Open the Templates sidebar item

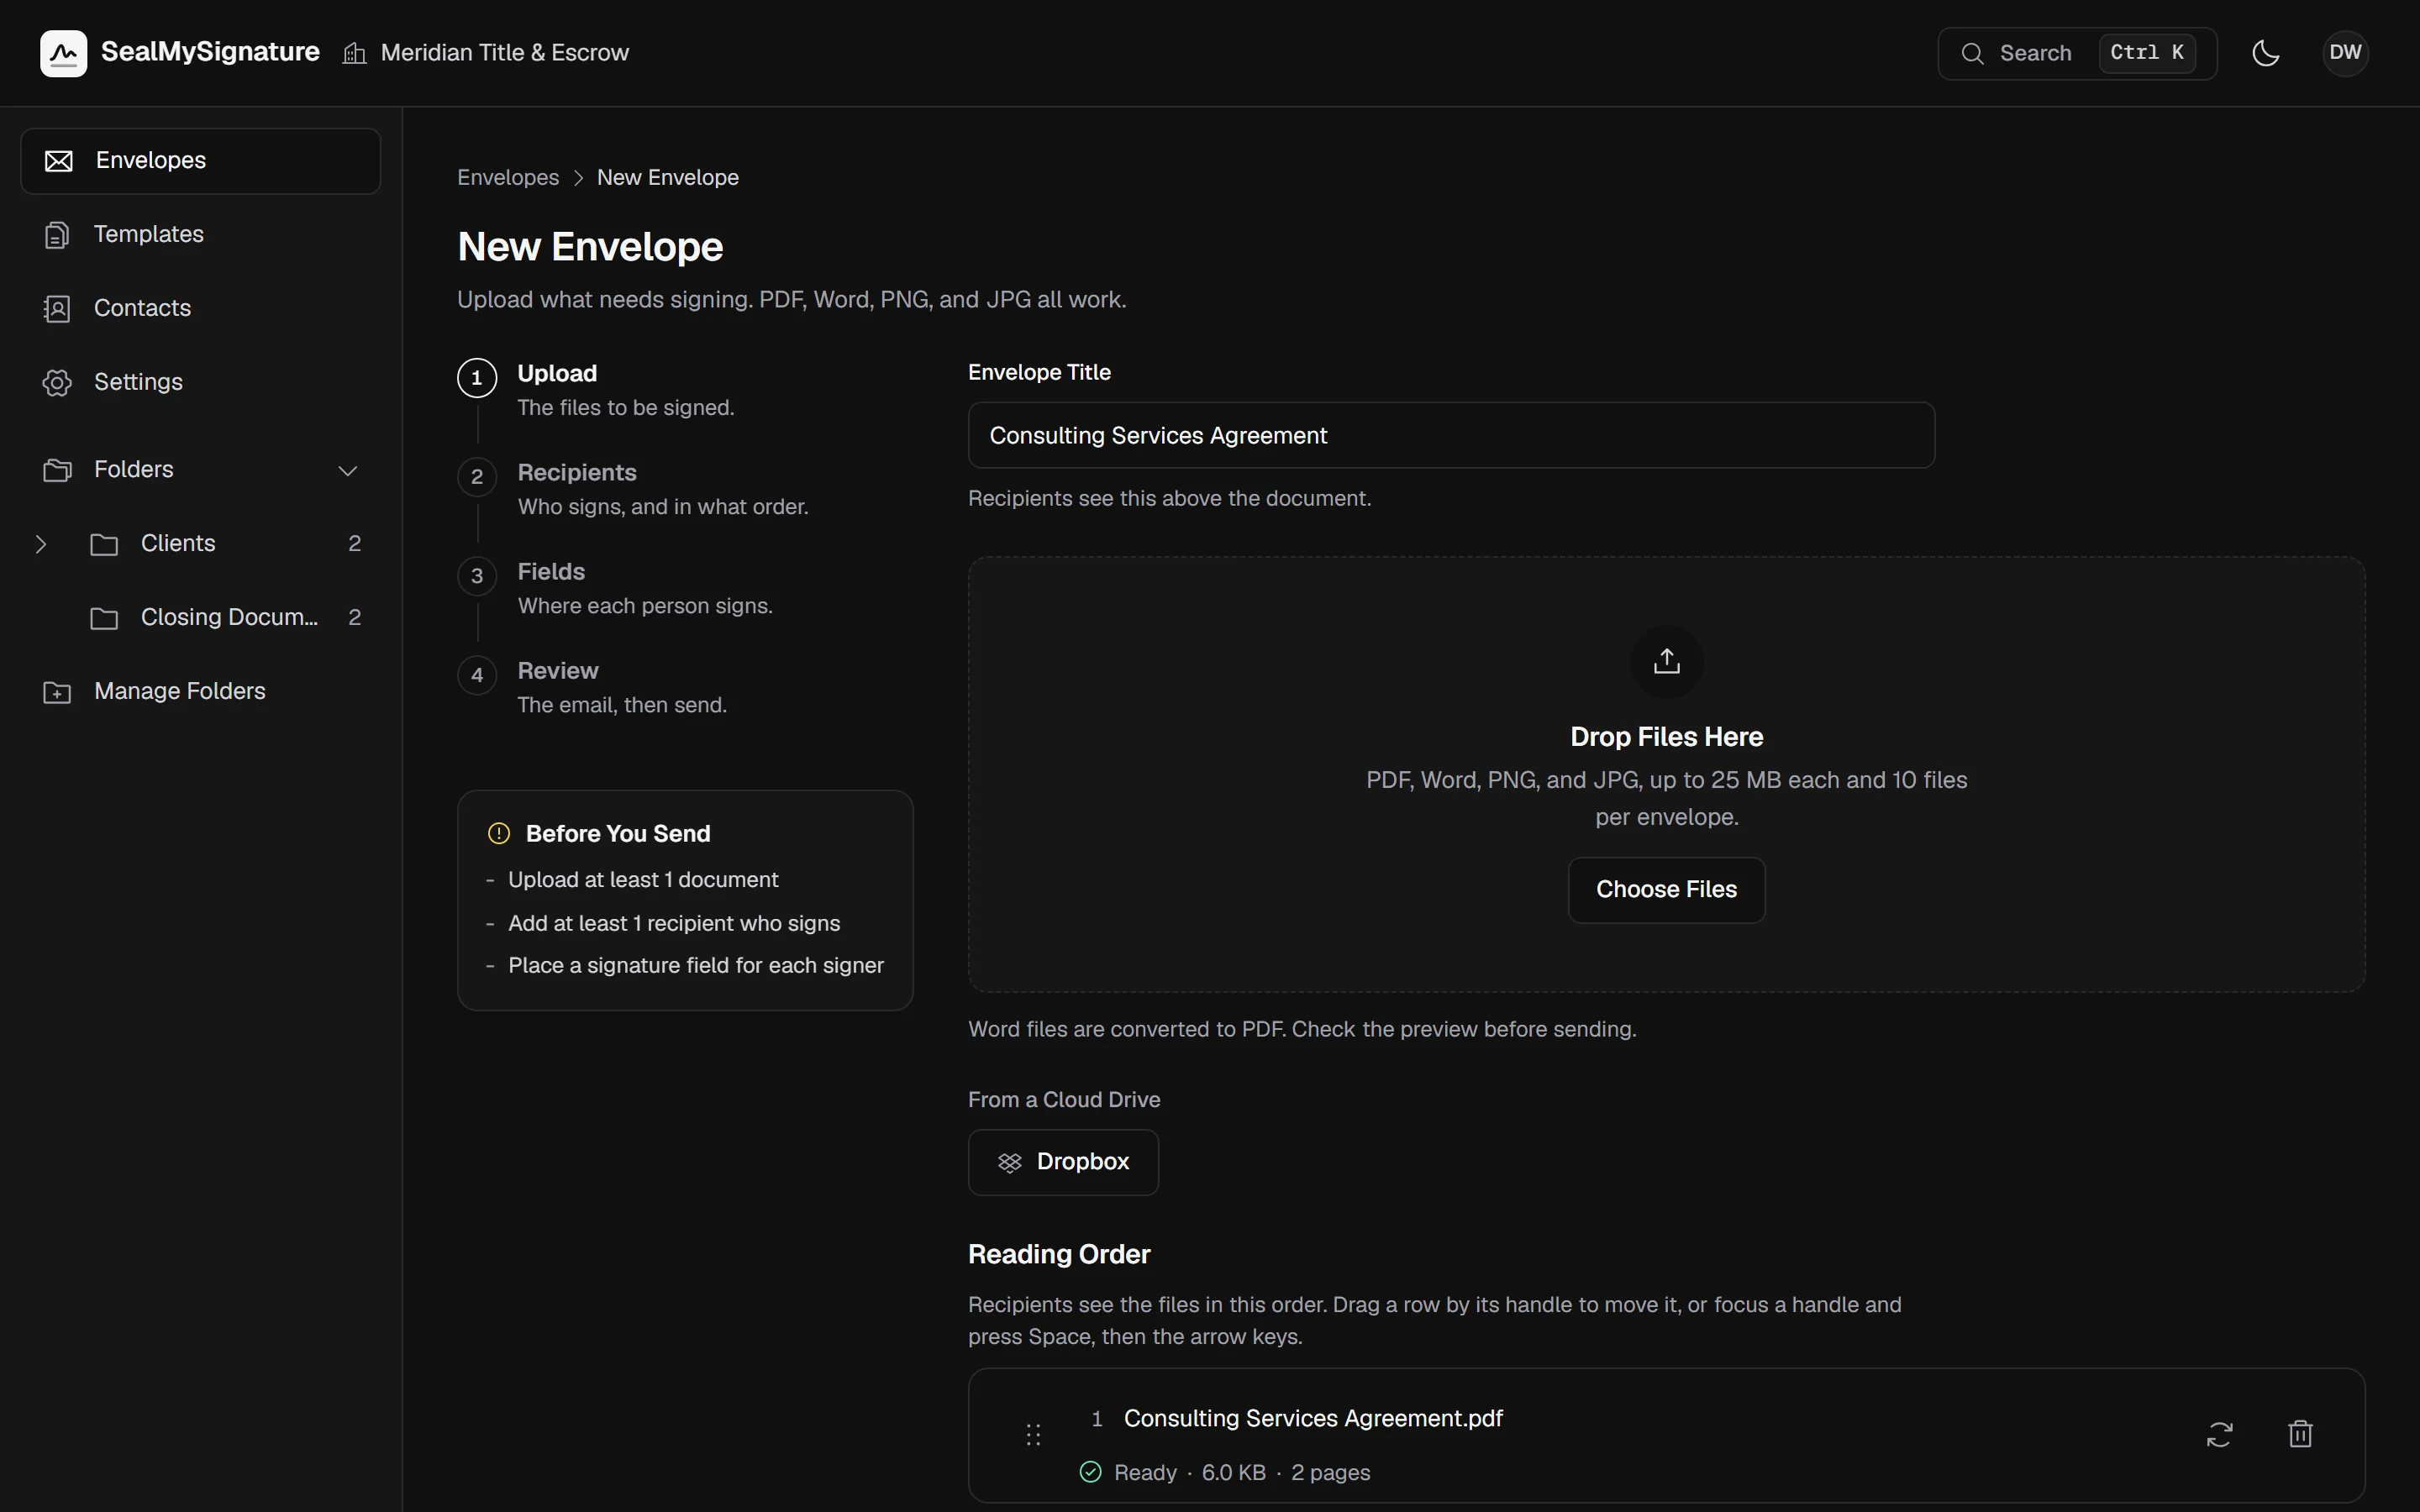point(200,235)
